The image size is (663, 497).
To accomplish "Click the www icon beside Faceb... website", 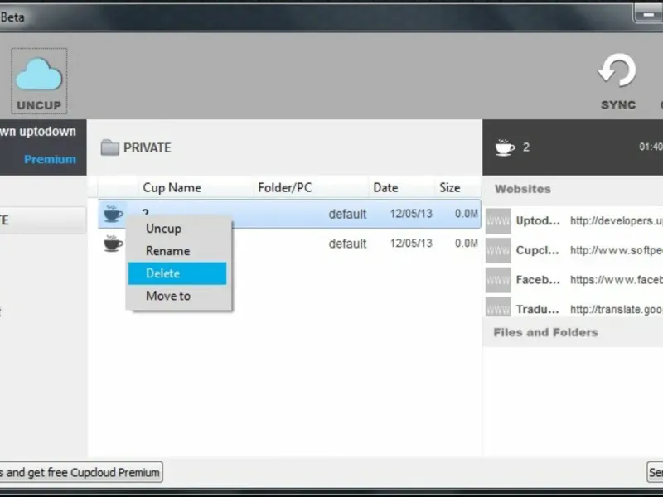I will click(498, 280).
